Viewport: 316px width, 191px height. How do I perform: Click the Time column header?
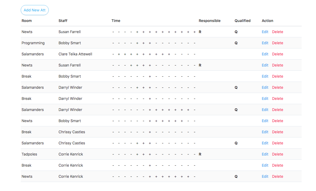(x=116, y=21)
